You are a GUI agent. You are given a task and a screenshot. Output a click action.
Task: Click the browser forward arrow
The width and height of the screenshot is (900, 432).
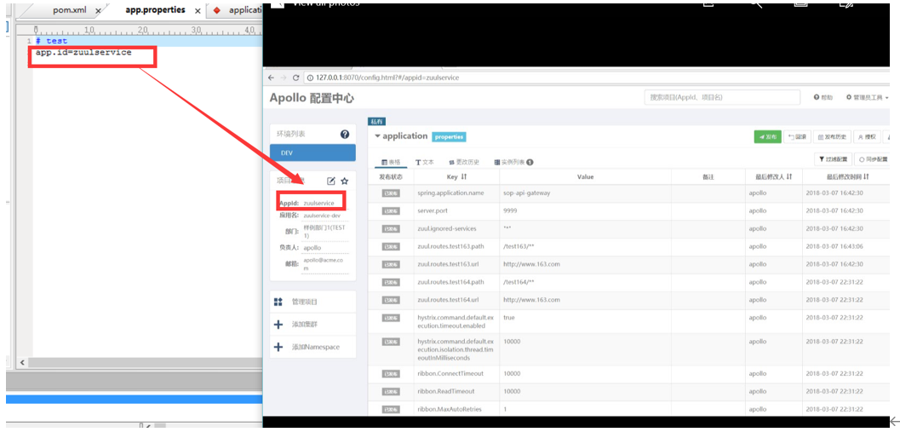point(284,78)
